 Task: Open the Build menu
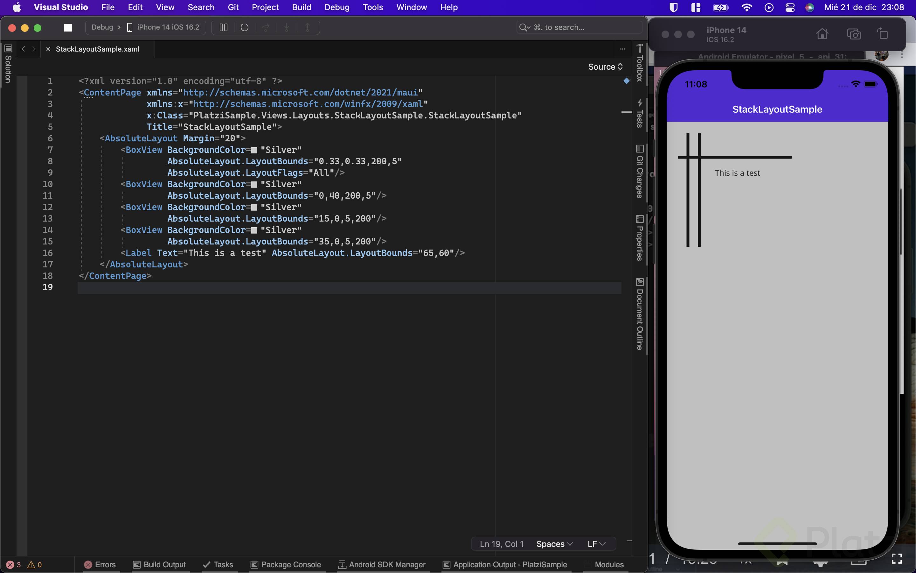point(301,7)
